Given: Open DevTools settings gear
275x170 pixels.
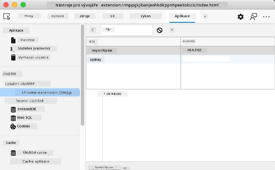Looking at the screenshot, I should coord(241,17).
